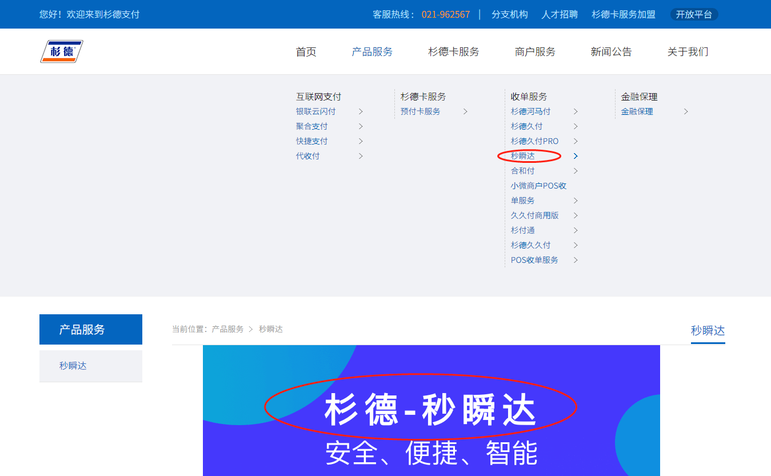Open the 商户服务 navigation menu

click(x=535, y=52)
